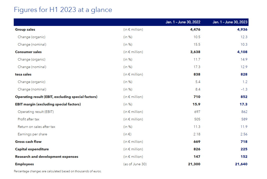Select the 'tesa sales' row label
Image resolution: width=267 pixels, height=179 pixels.
[23, 74]
